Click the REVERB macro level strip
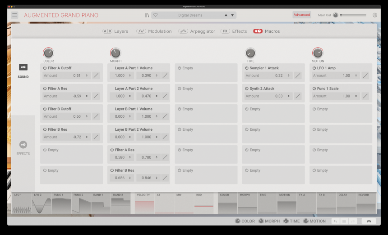The height and width of the screenshot is (235, 388). (x=366, y=203)
